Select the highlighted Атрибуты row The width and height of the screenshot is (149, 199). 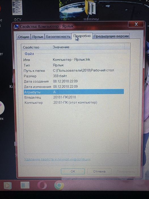pos(74,92)
